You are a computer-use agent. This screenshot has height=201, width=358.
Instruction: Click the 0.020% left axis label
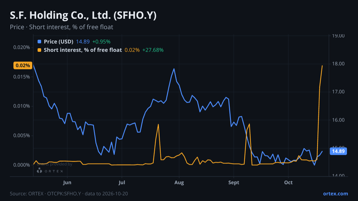tap(21, 47)
